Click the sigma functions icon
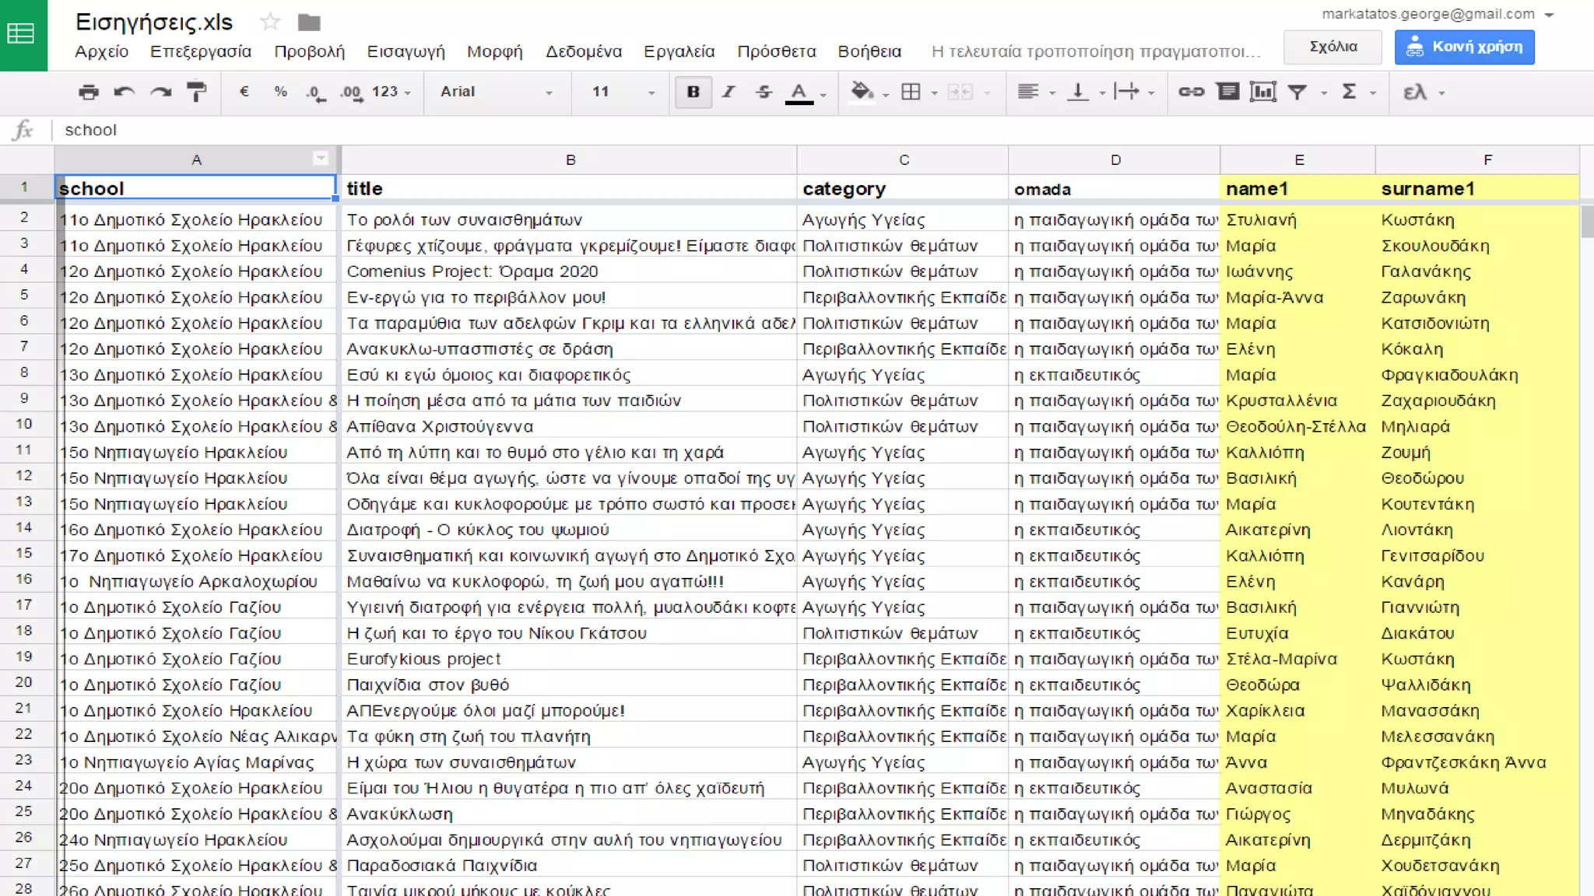This screenshot has width=1594, height=896. (1350, 92)
